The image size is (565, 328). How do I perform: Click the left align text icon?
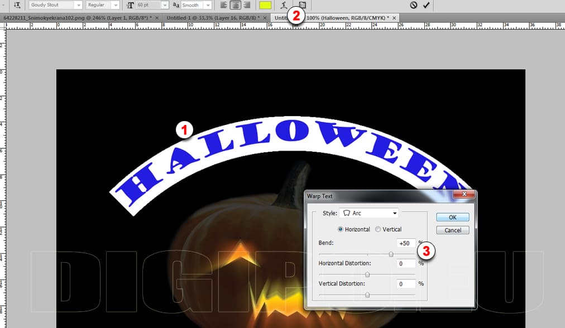coord(223,5)
